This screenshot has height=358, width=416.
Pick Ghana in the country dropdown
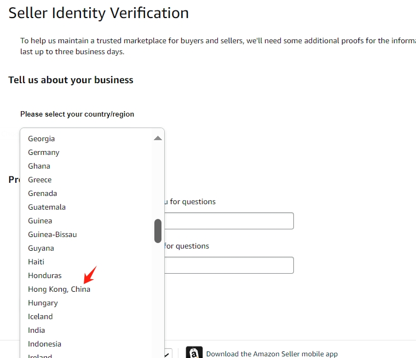pyautogui.click(x=39, y=166)
